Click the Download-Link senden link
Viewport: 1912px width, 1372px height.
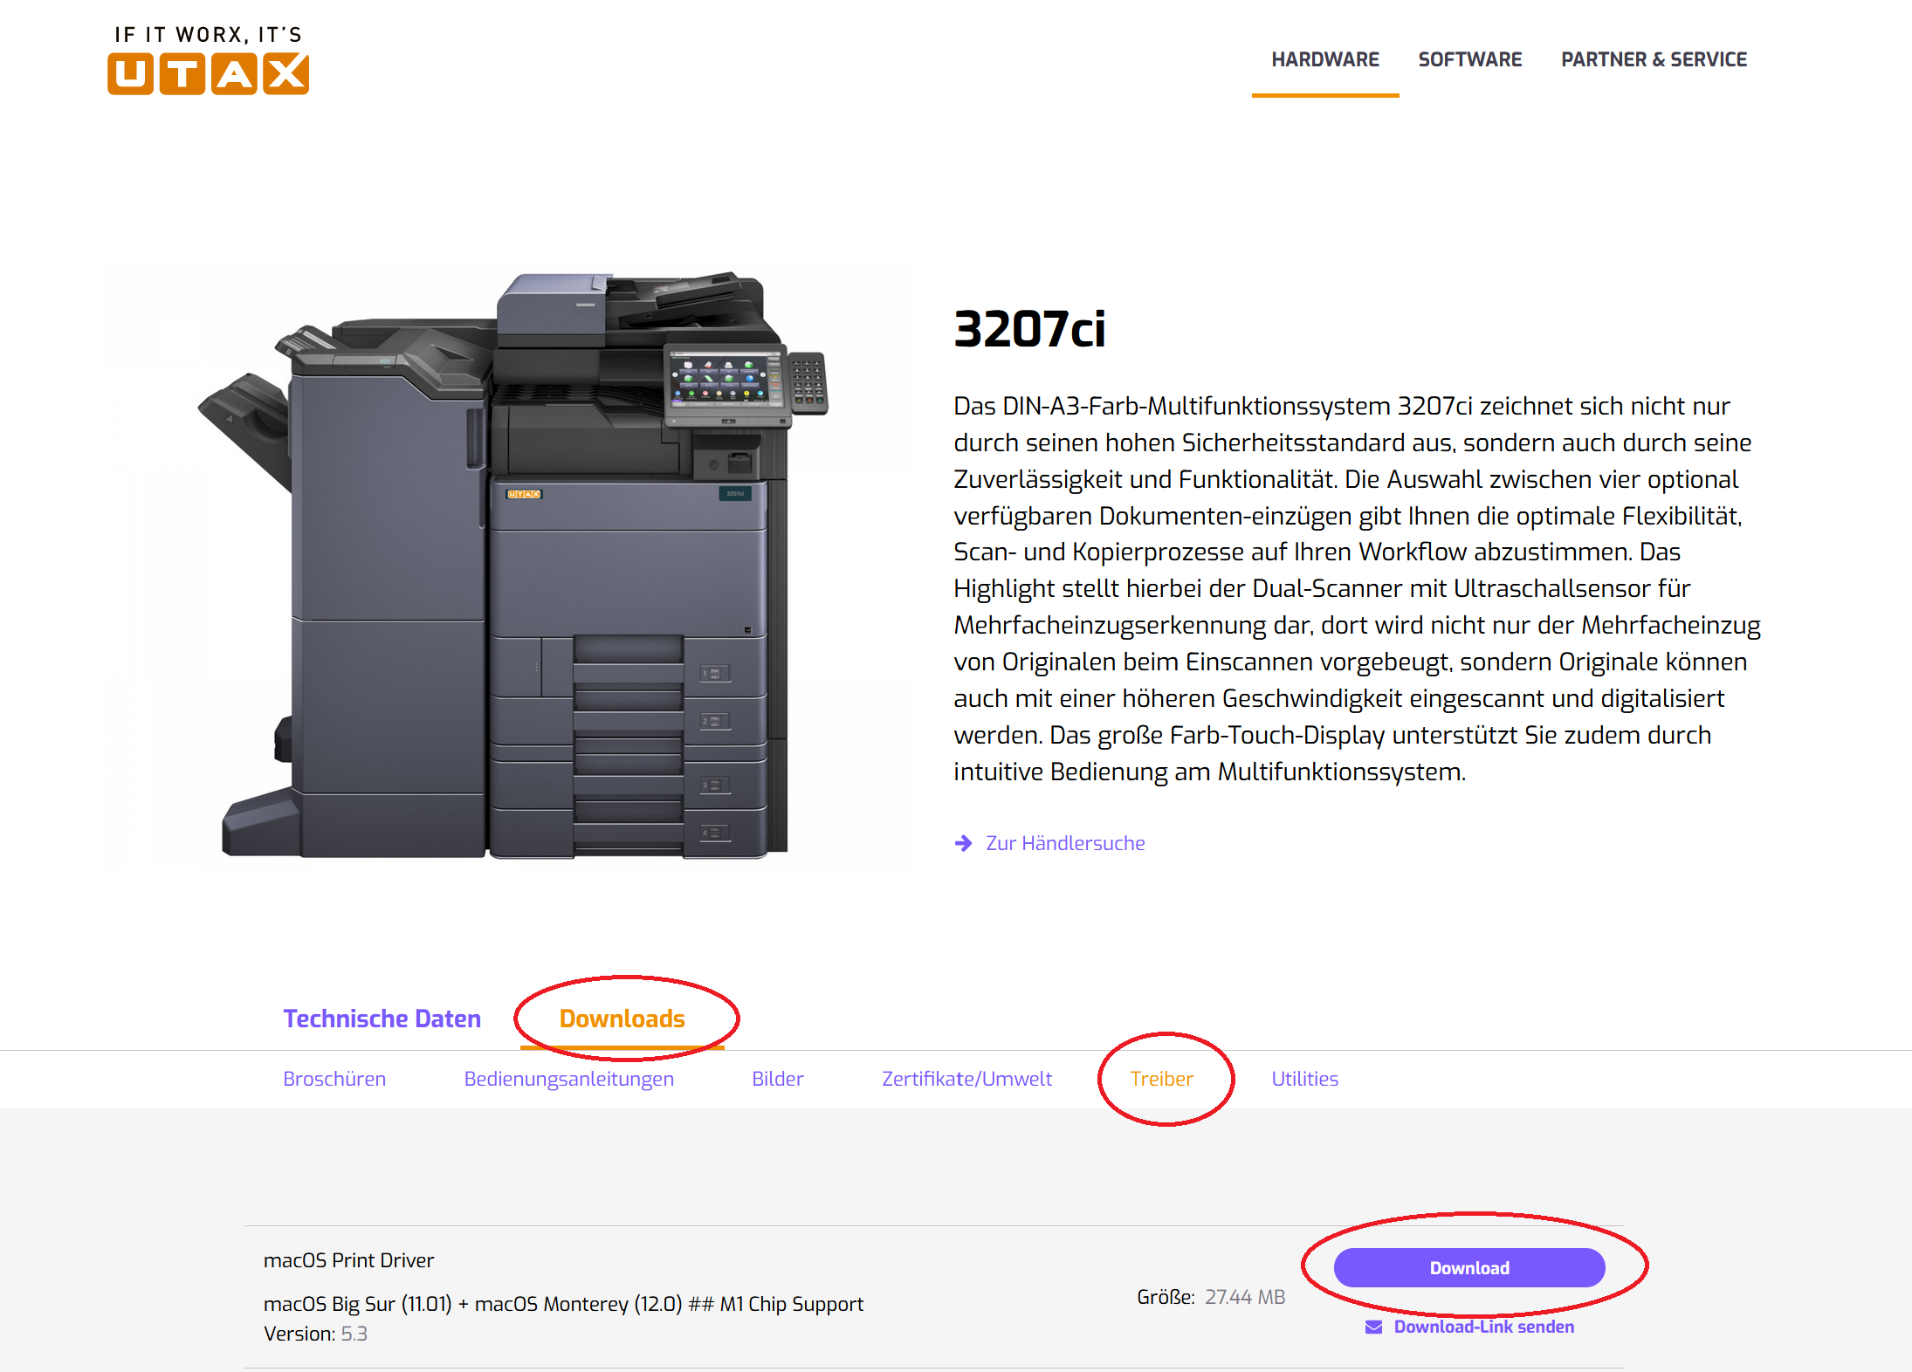pyautogui.click(x=1483, y=1327)
